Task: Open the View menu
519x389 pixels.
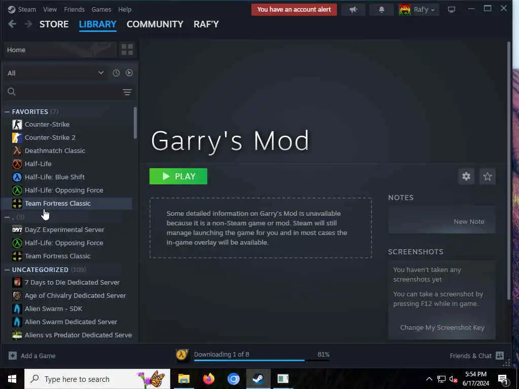Action: 50,9
